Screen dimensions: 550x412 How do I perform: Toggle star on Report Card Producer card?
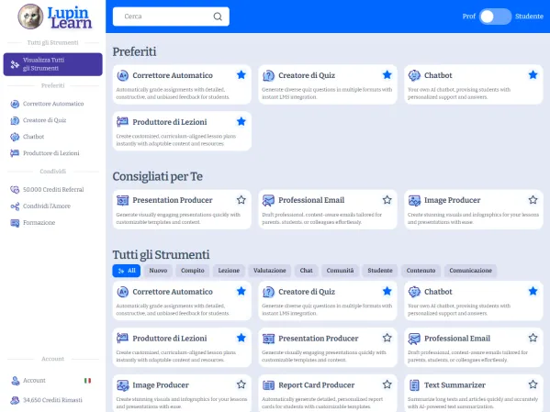(387, 384)
